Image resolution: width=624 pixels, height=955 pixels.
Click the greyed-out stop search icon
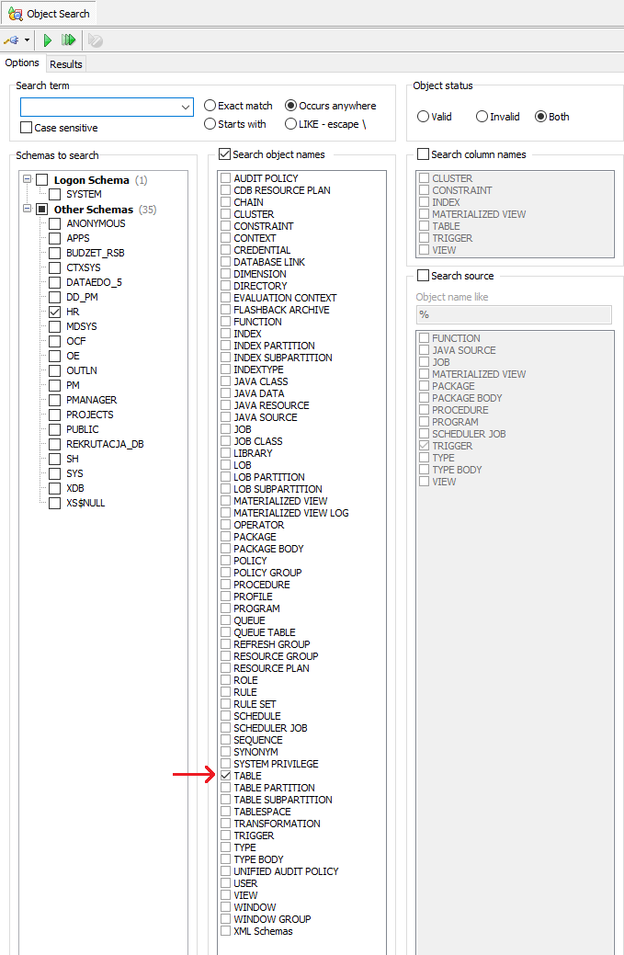96,40
